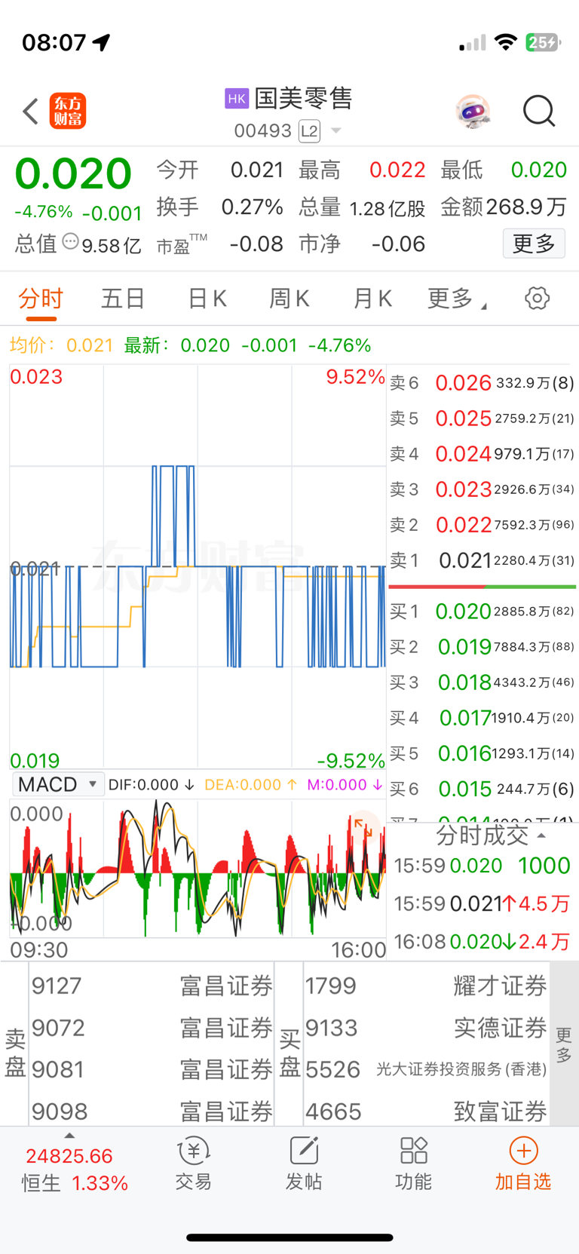Tap broker row 9133 实德证券
Viewport: 579px width, 1254px height.
[x=426, y=1028]
